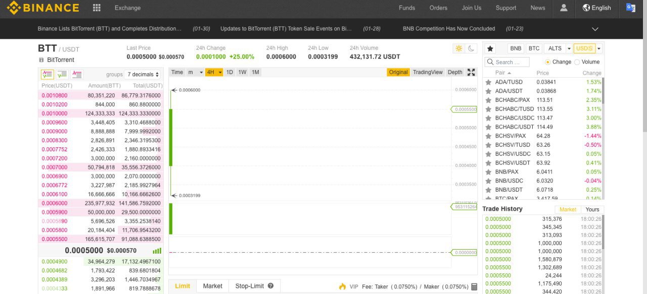Read Binance Lists BitTorrent announcement

(x=109, y=29)
